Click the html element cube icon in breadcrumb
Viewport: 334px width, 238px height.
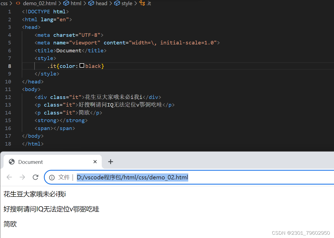tap(66, 4)
